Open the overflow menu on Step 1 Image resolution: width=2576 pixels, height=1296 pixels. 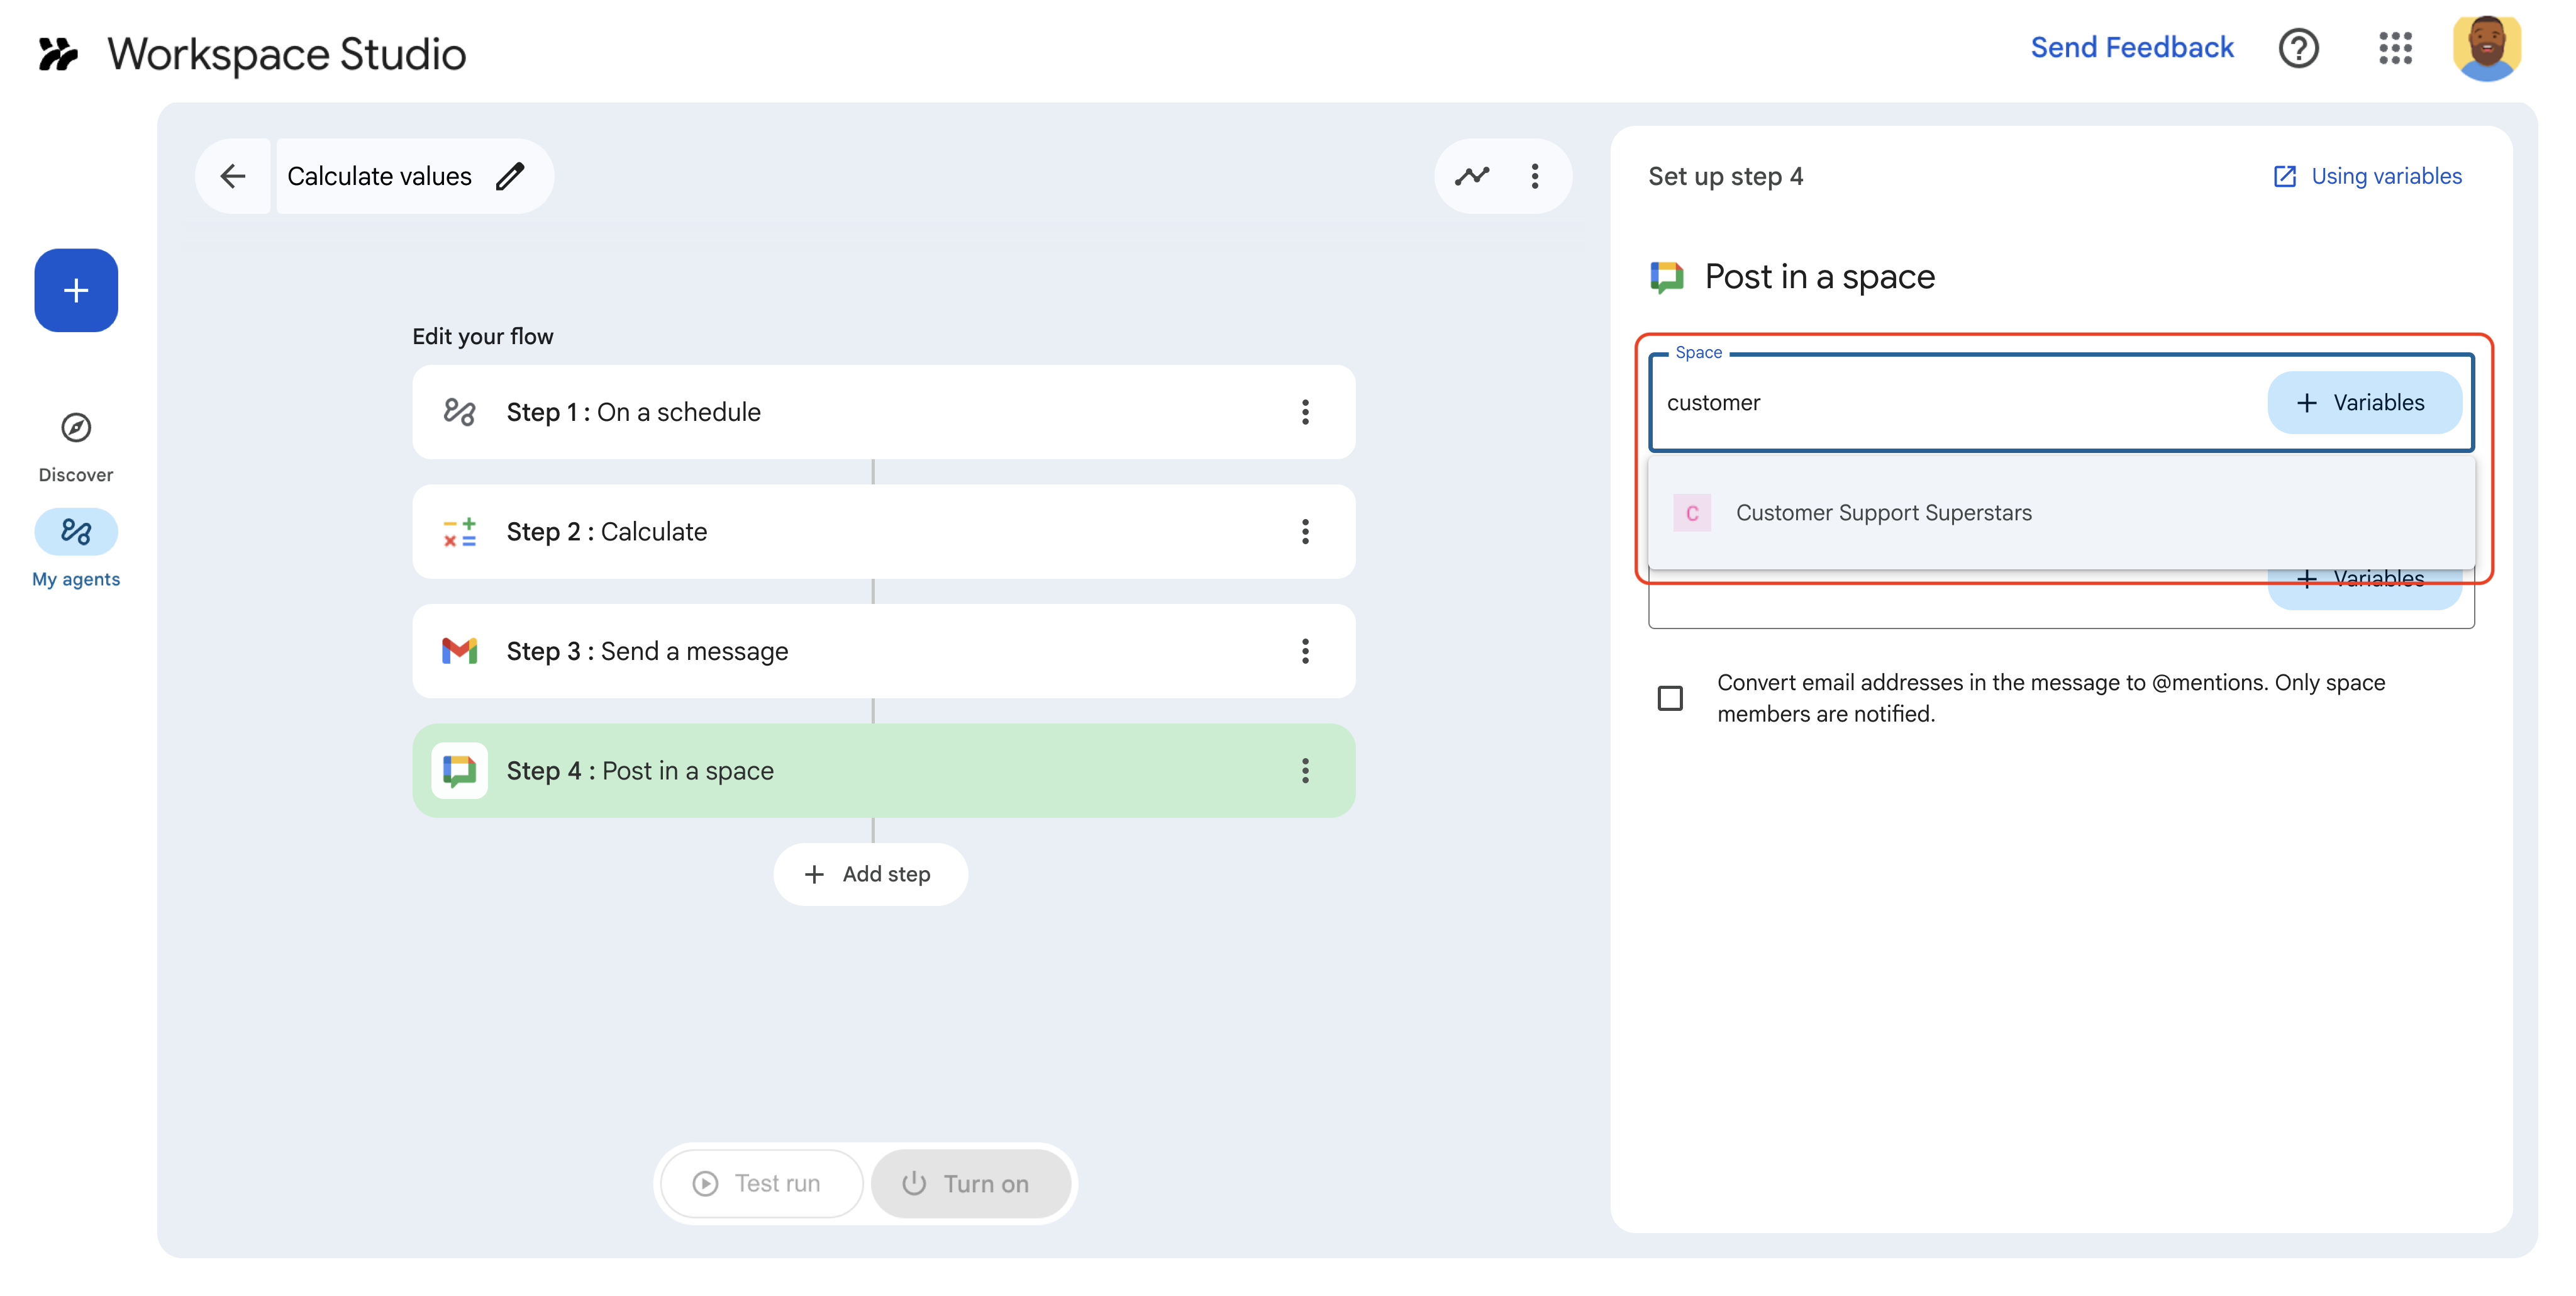click(x=1305, y=412)
